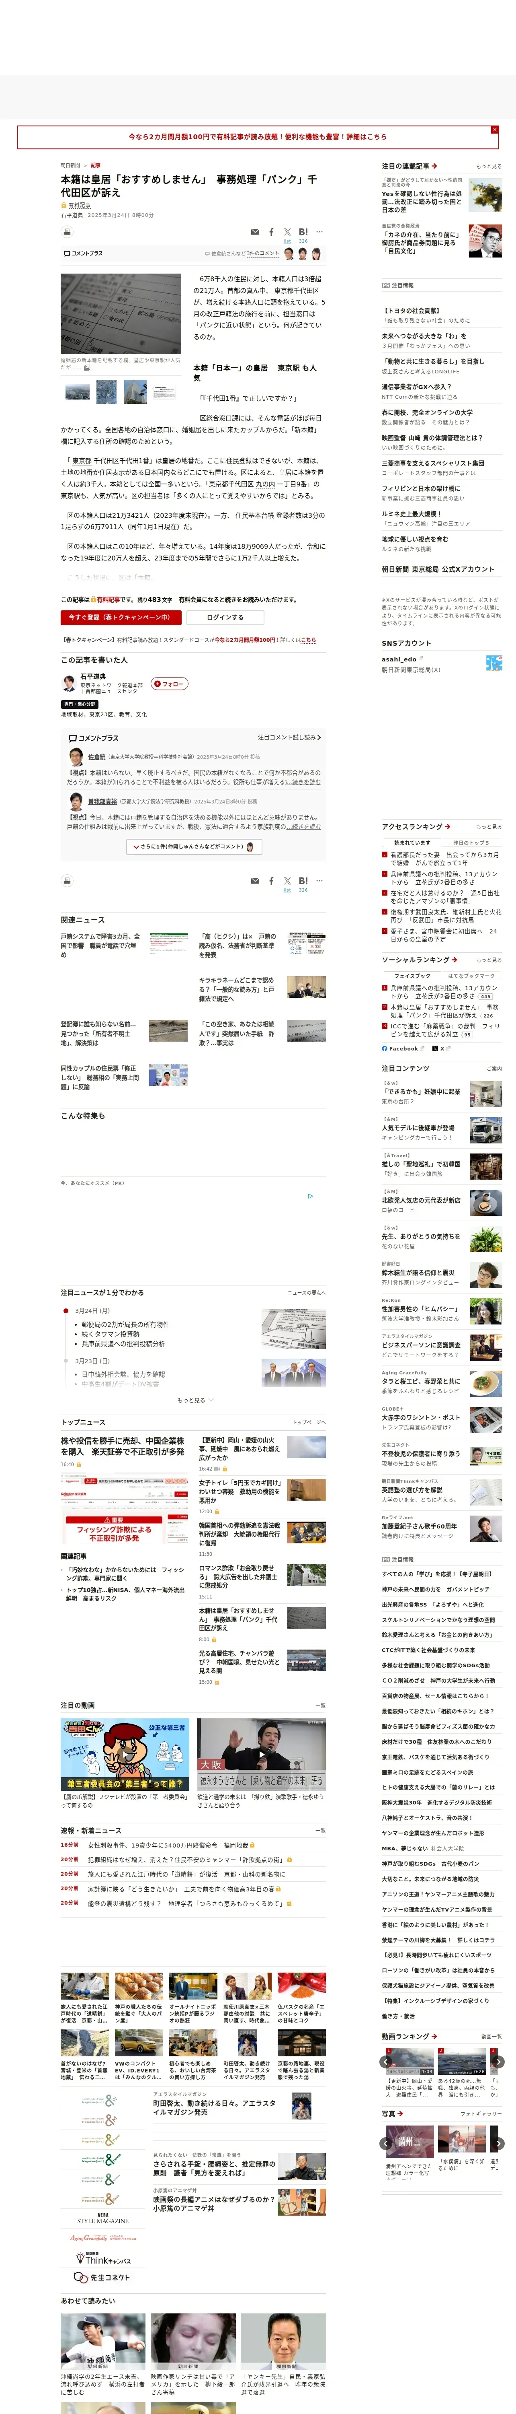Expand 続きを読む on 曽我部真裕's comment

303,826
